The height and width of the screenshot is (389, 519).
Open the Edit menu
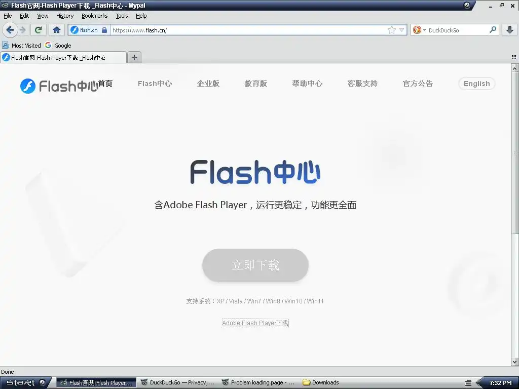pyautogui.click(x=24, y=16)
